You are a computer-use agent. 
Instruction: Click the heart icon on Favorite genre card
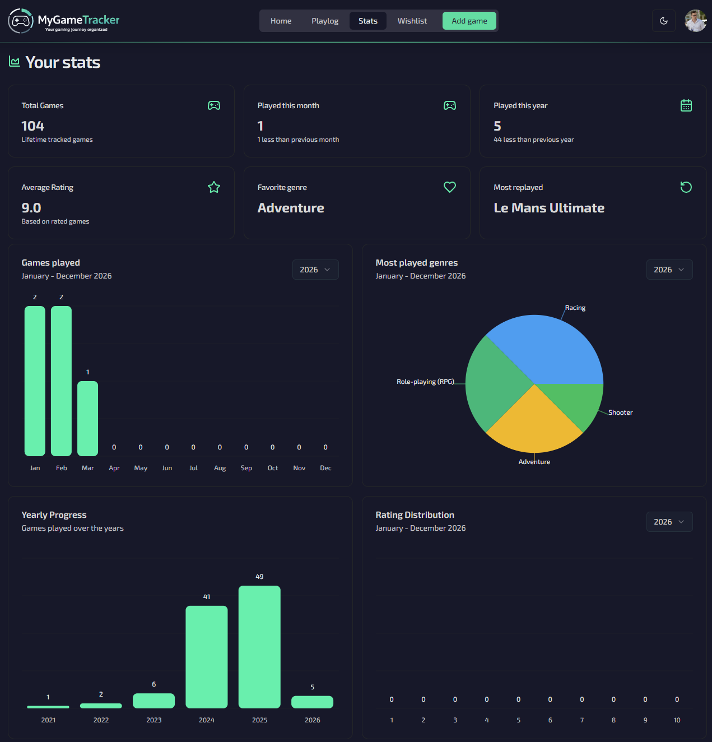pos(450,187)
